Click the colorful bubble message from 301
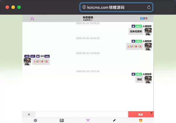 (41, 61)
